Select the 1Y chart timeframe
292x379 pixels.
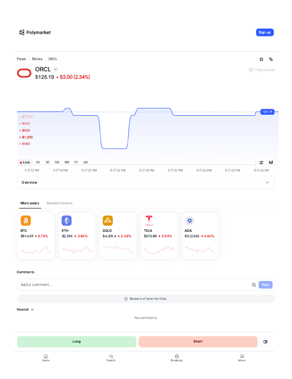click(x=76, y=162)
